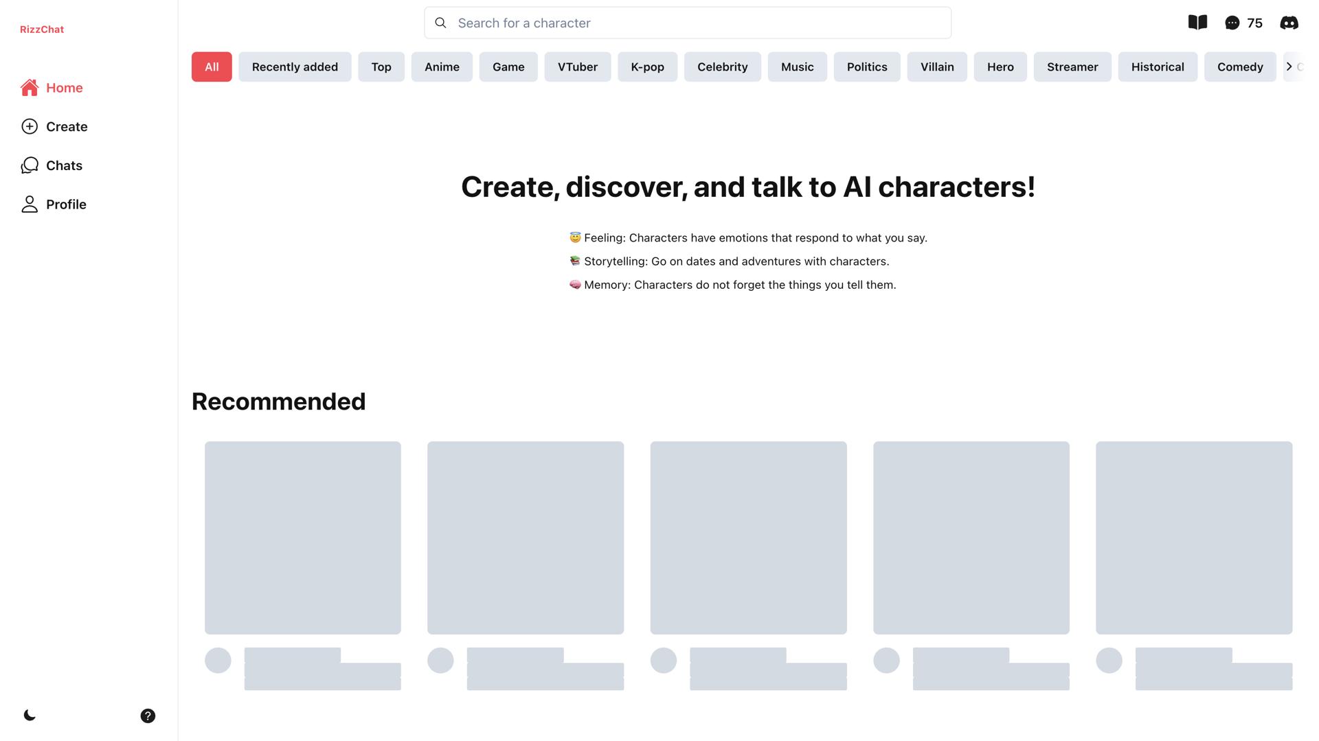Click the All filter button
The width and height of the screenshot is (1319, 741).
point(212,67)
